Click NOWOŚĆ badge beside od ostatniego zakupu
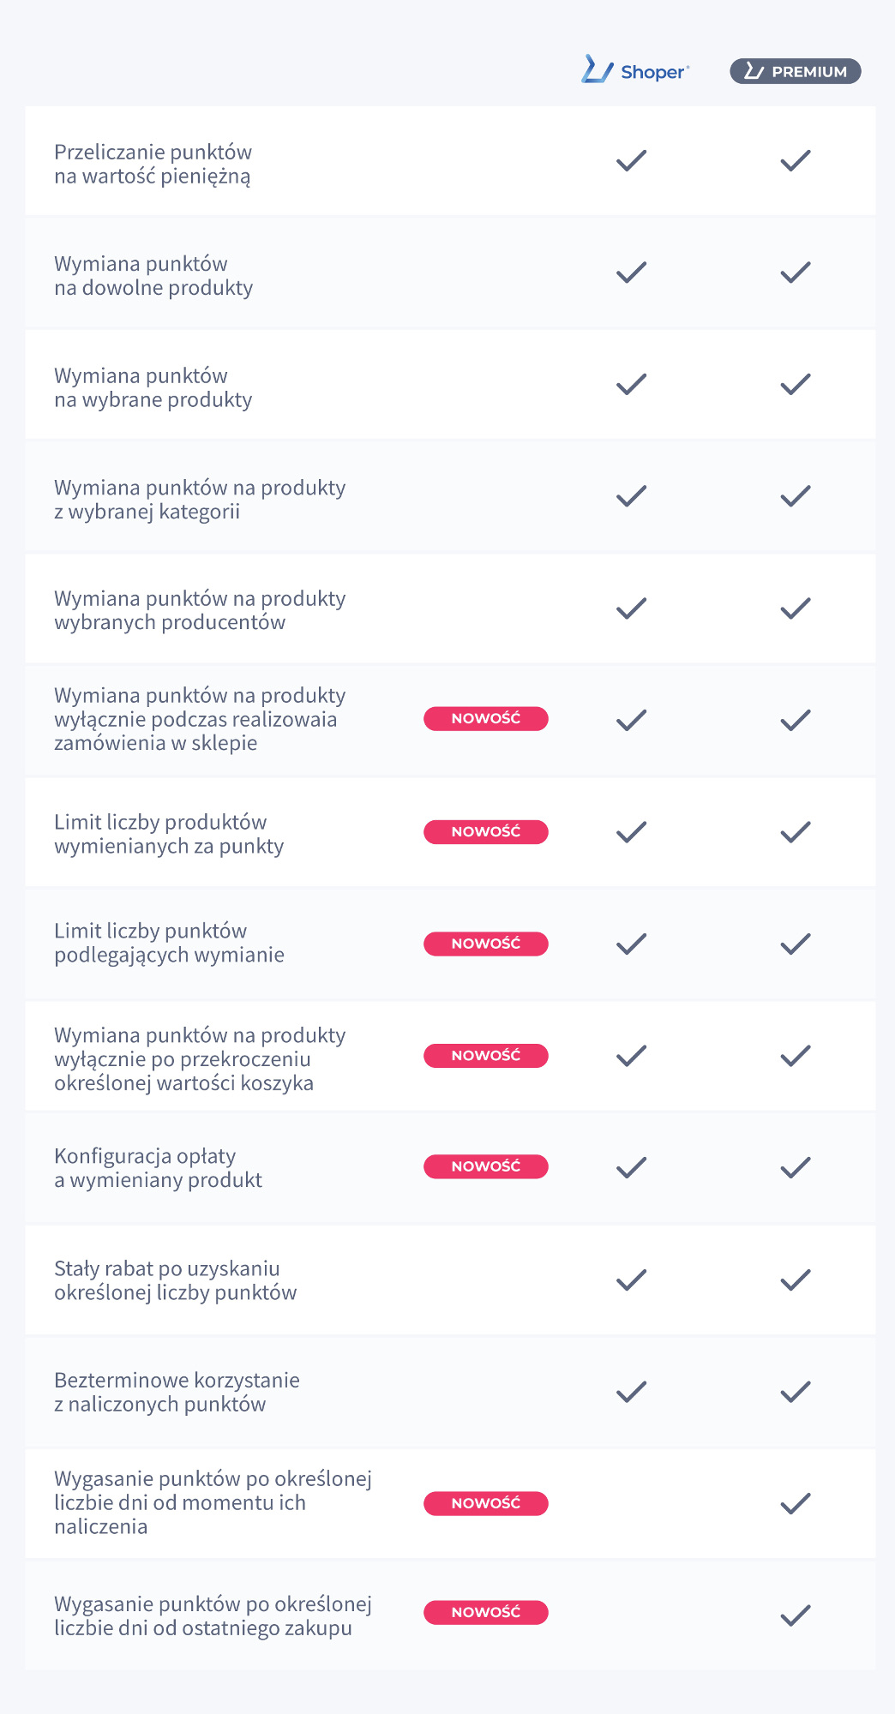 (486, 1612)
